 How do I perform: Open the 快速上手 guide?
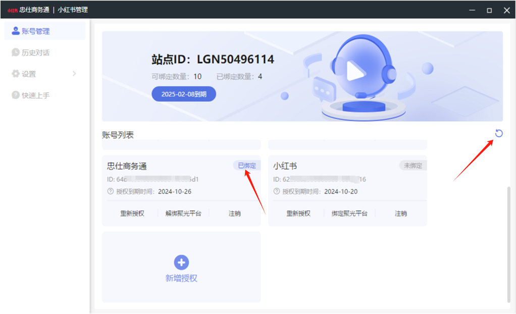(x=45, y=95)
